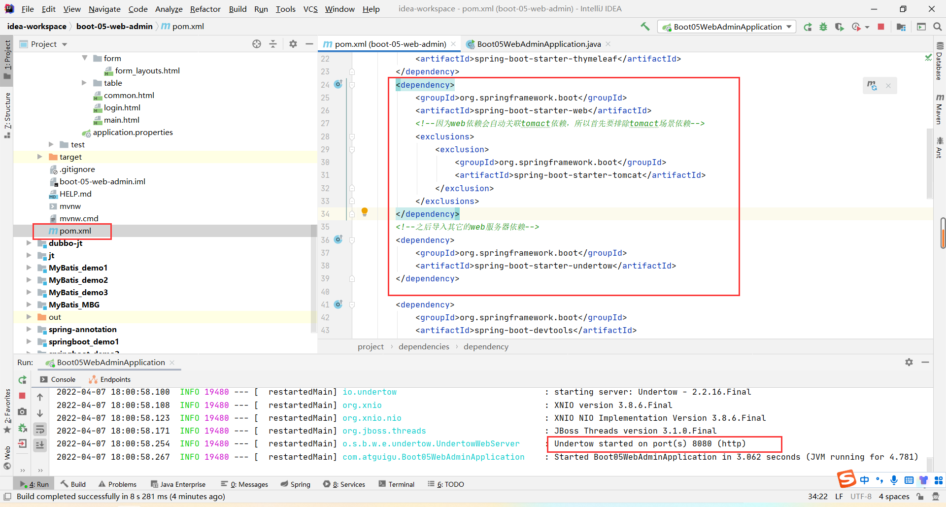Click the yellow intention lightbulb on line 34
Image resolution: width=946 pixels, height=507 pixels.
tap(365, 212)
